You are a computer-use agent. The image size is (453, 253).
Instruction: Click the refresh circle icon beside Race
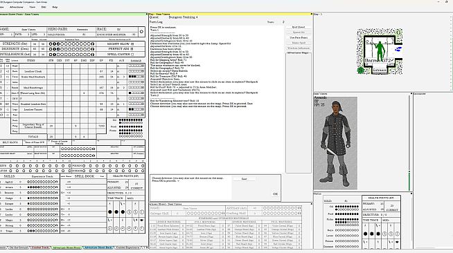pyautogui.click(x=141, y=32)
